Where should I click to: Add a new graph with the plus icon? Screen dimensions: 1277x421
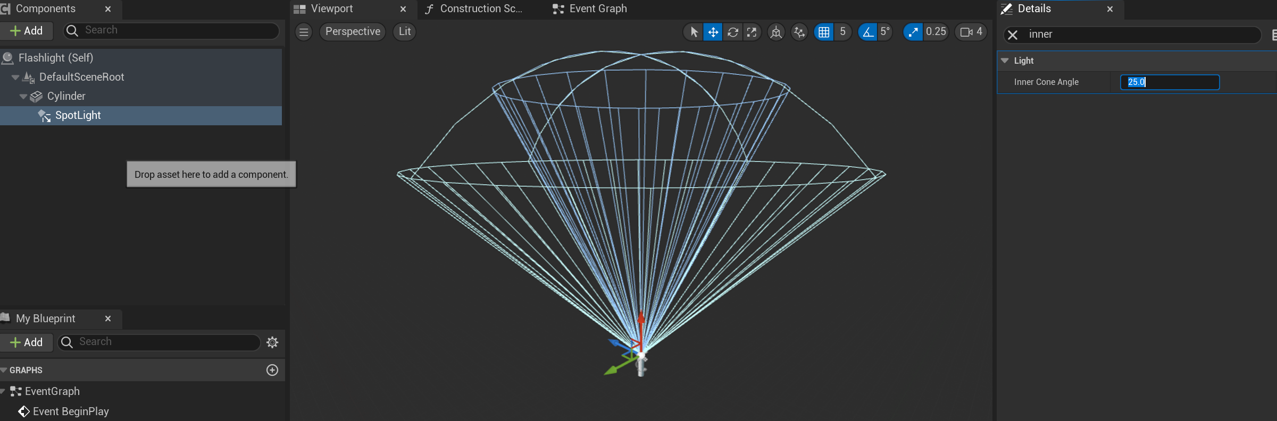272,370
